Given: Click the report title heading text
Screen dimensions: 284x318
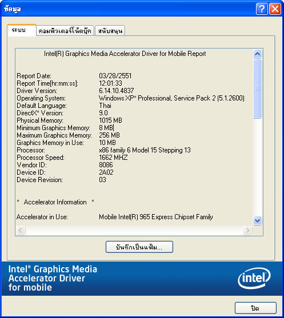Looking at the screenshot, I should [x=125, y=54].
